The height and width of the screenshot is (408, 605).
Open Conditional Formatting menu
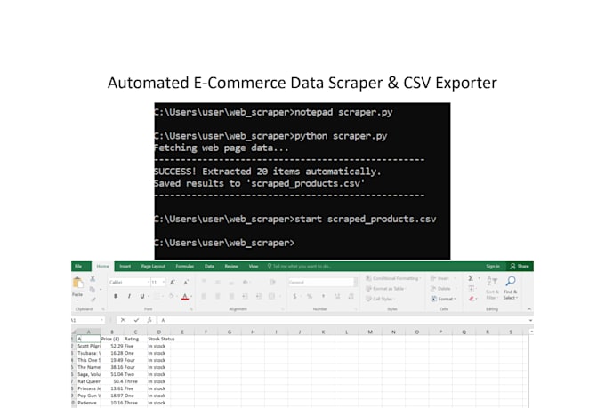(392, 278)
